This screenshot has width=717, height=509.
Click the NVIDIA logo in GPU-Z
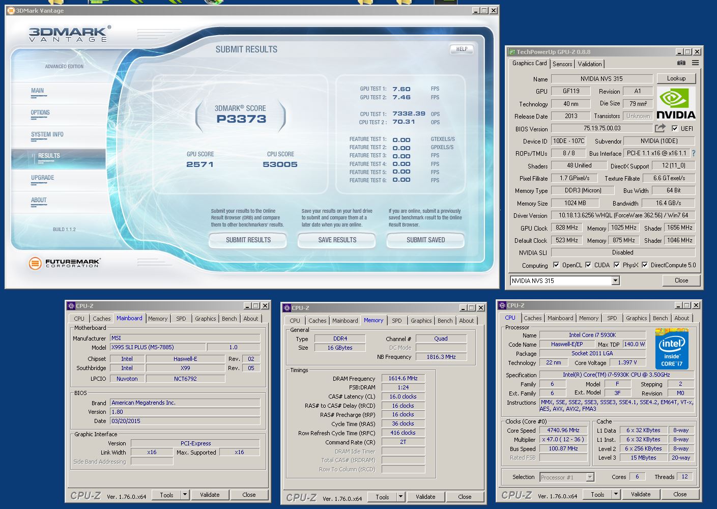676,103
